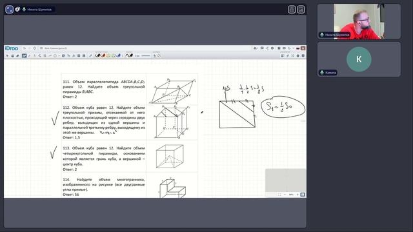Choose the black pen color swatch
413x232 pixels.
(x=97, y=55)
